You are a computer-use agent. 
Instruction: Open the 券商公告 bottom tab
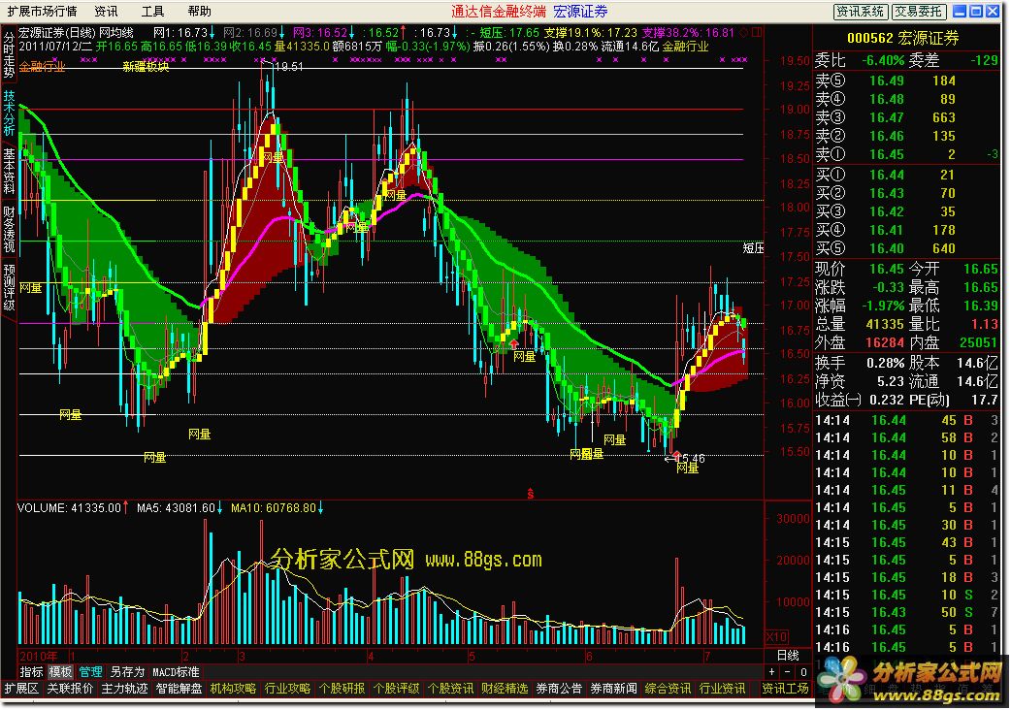(x=559, y=689)
